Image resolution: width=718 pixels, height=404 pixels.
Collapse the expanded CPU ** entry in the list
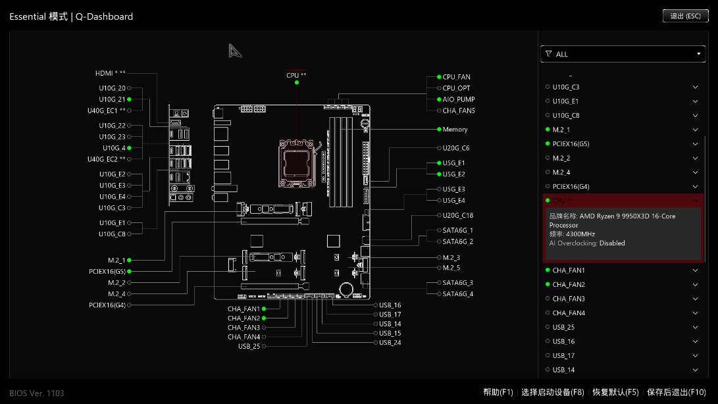(695, 201)
